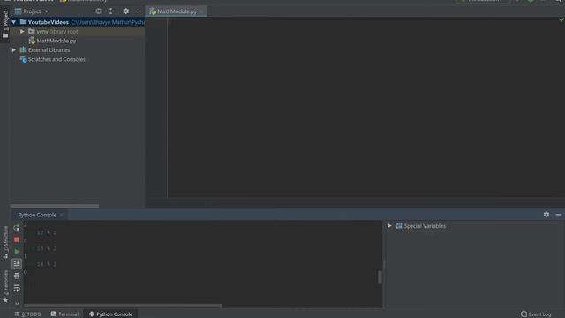Click the Project panel title label
Screen dimensions: 565x318
32,11
